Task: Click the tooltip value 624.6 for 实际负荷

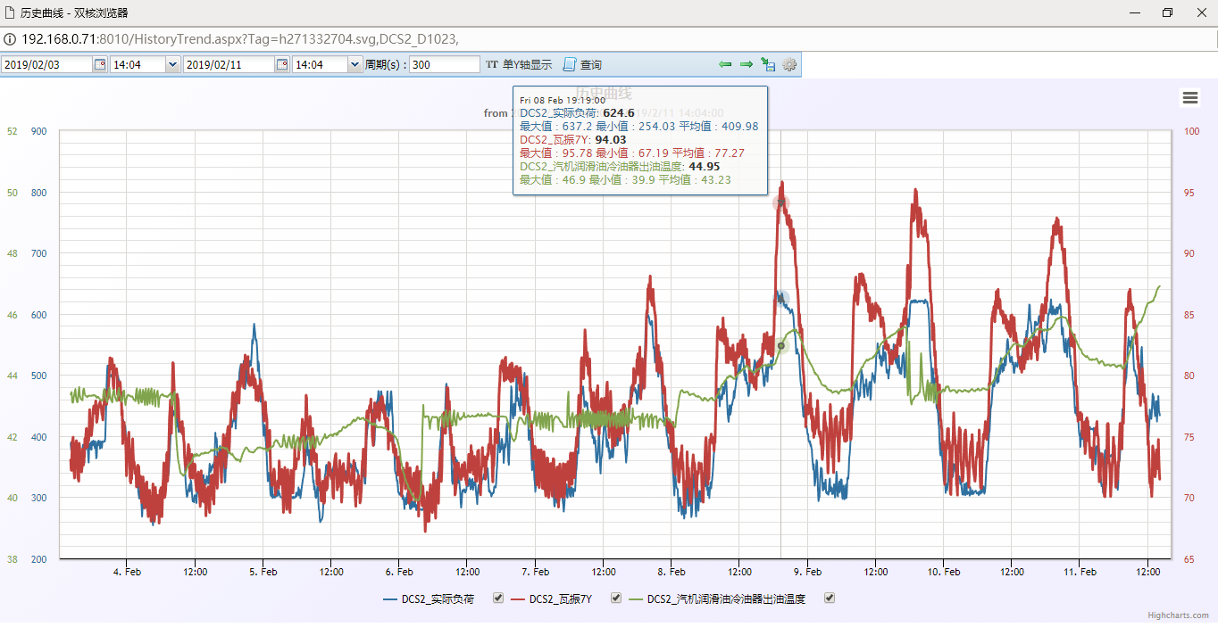Action: (x=619, y=113)
